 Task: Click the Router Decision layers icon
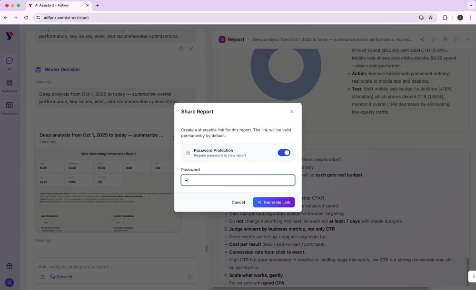pyautogui.click(x=38, y=69)
